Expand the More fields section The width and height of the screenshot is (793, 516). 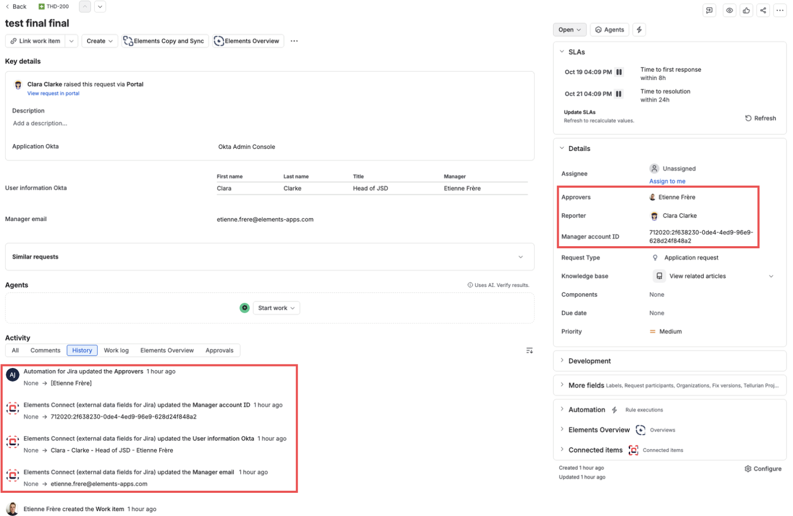pos(562,385)
